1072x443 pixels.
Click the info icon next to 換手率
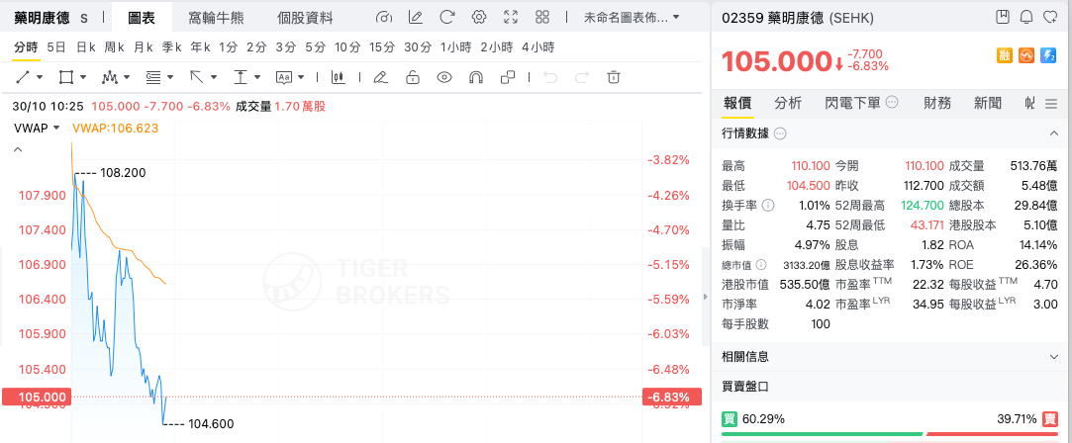(x=768, y=206)
